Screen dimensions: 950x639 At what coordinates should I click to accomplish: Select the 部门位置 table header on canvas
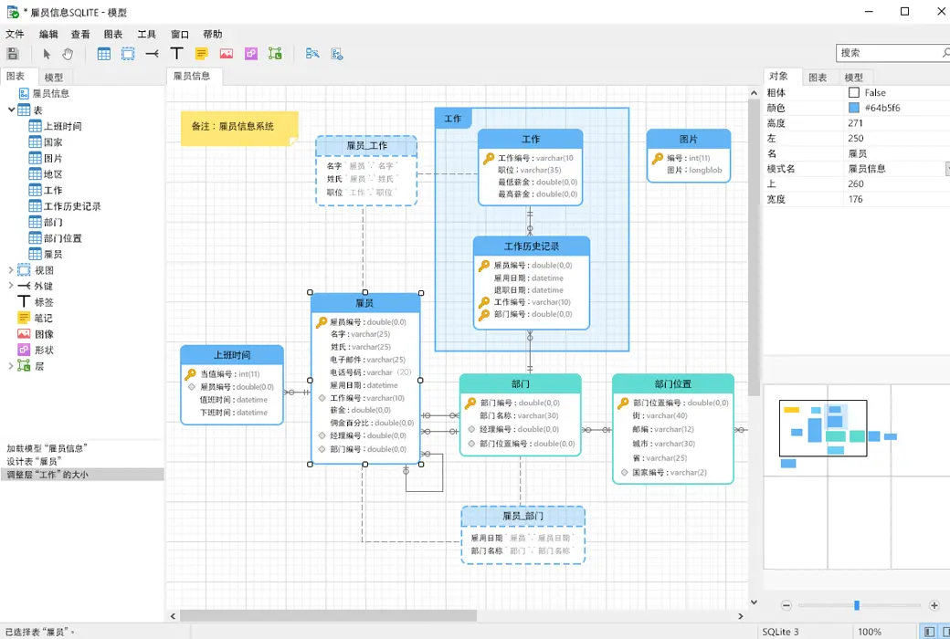point(673,383)
